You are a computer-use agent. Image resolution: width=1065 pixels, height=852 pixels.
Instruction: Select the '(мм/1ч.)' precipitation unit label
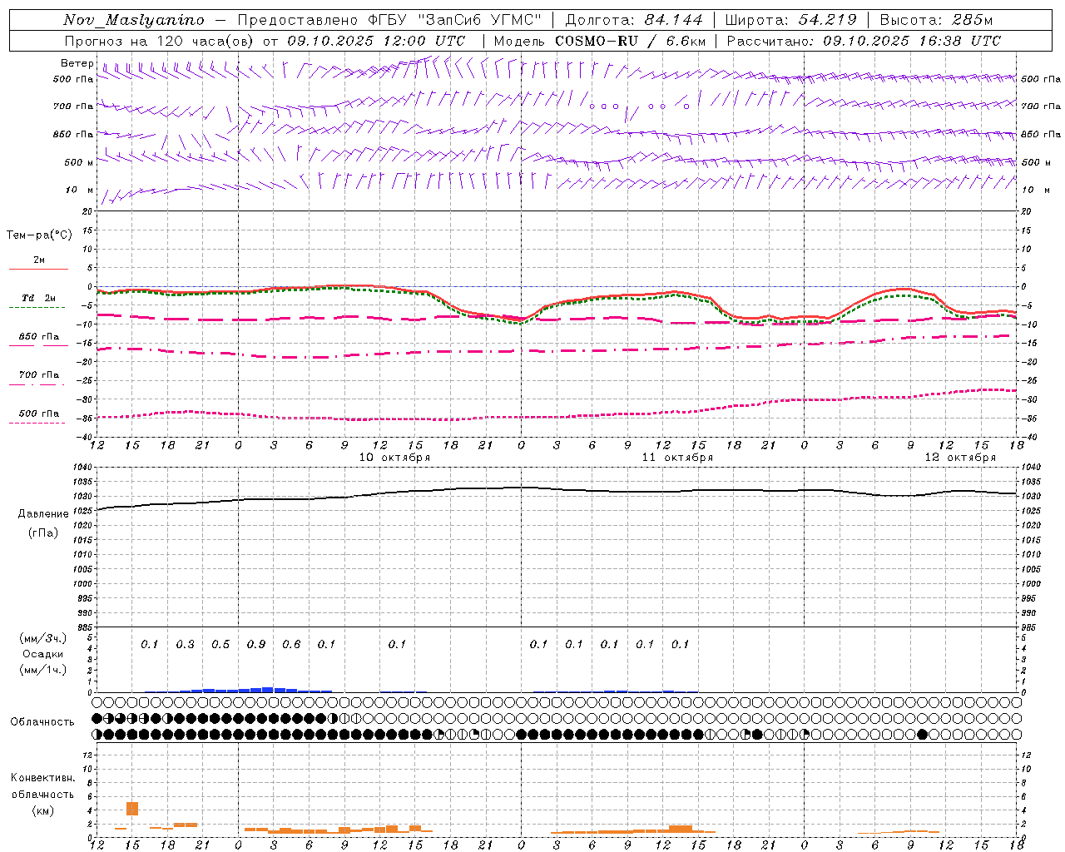(43, 670)
